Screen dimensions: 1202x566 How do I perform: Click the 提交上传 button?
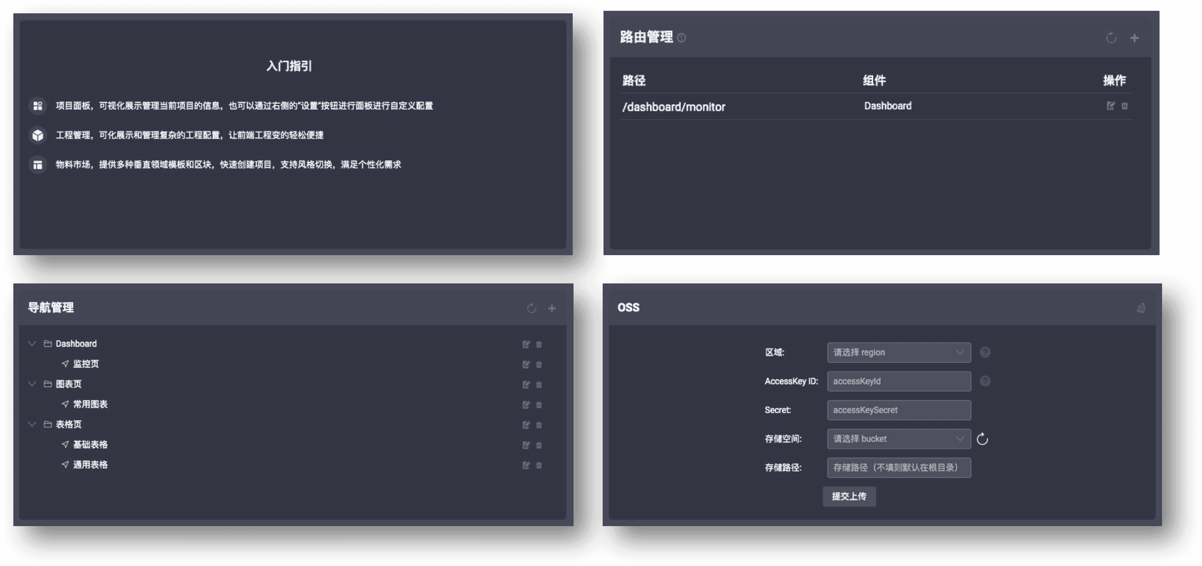tap(849, 497)
